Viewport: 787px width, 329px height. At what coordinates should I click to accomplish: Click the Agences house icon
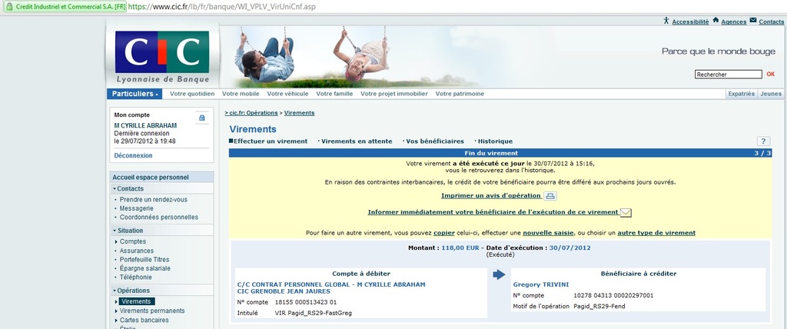pos(716,21)
